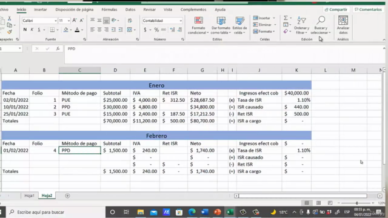The height and width of the screenshot is (218, 388).
Task: Decrease font size with the smaller A icon
Action: coord(81,21)
